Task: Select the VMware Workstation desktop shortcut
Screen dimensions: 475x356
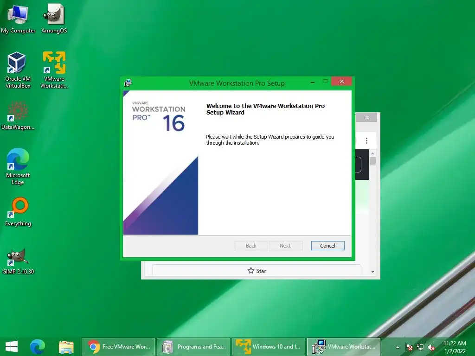Action: [54, 70]
